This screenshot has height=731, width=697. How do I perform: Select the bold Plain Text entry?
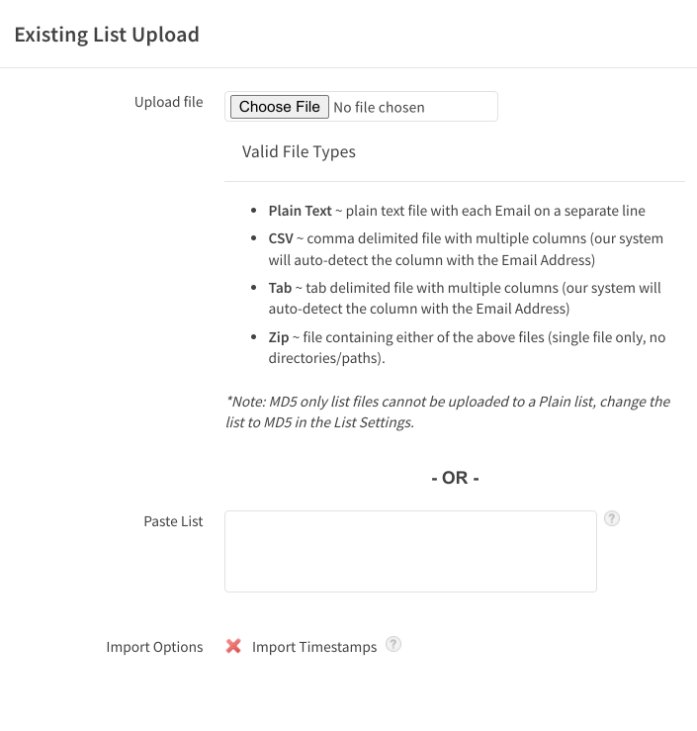point(300,211)
